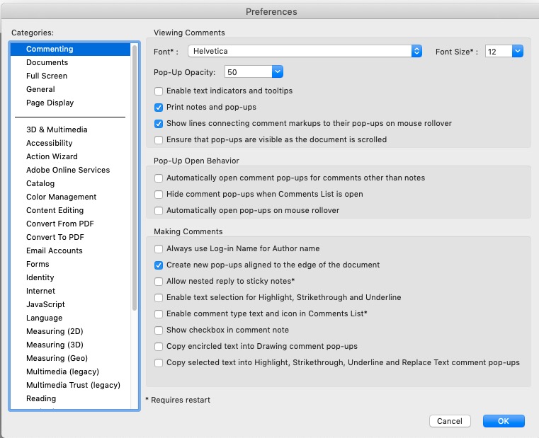539x438 pixels.
Task: Uncheck Print notes and pop-ups
Action: [159, 108]
